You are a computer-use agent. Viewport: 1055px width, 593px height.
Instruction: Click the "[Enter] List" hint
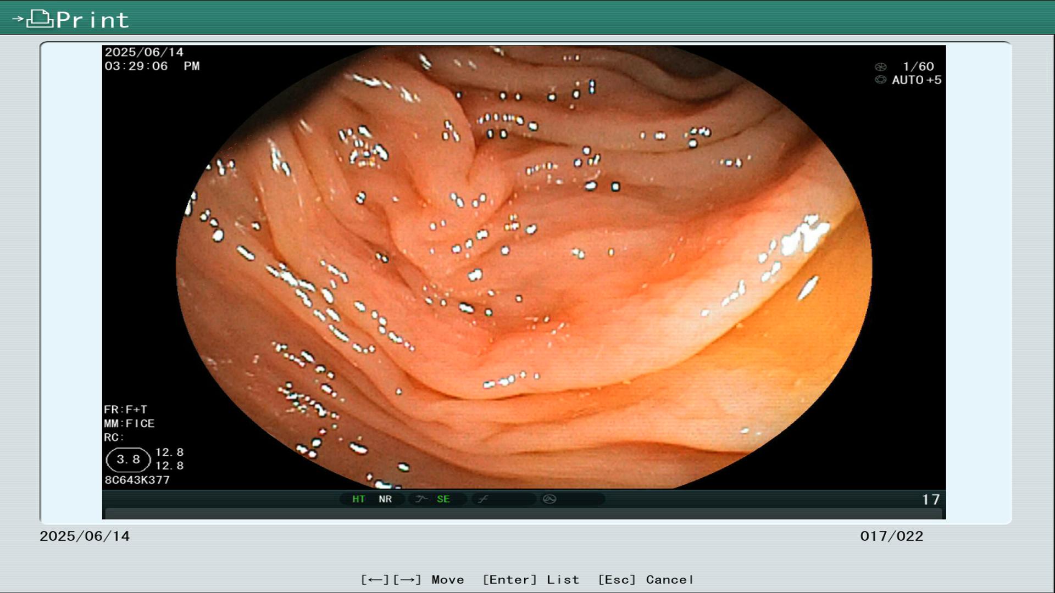tap(531, 580)
